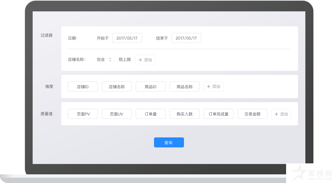Click the end date field 结束于
This screenshot has width=336, height=183.
(x=186, y=38)
